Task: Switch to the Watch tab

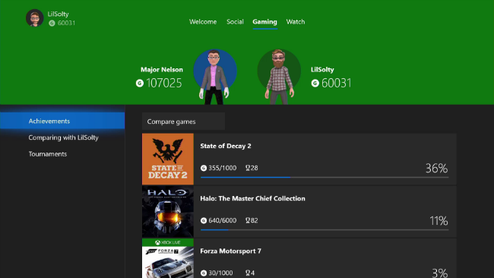Action: pyautogui.click(x=296, y=22)
